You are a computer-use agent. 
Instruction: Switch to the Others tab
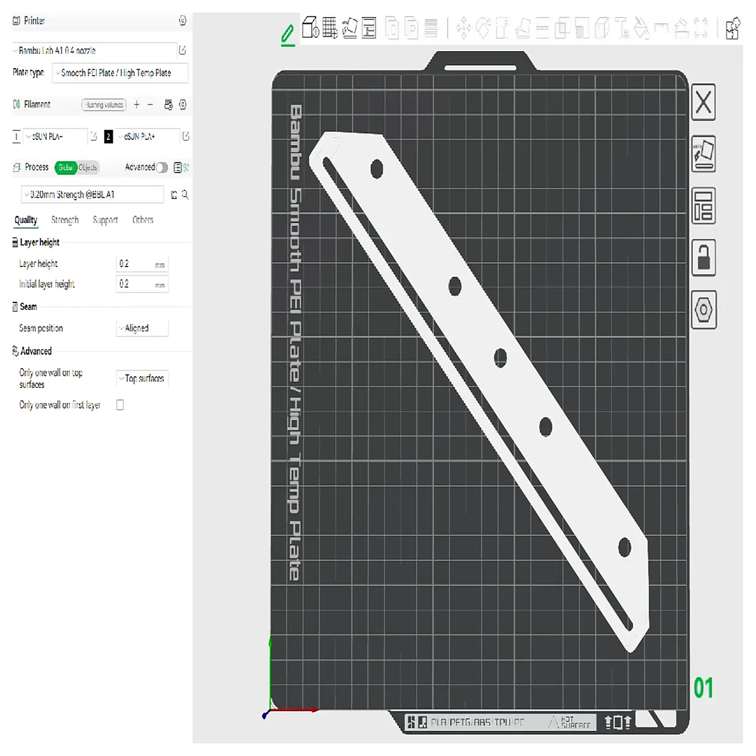click(x=143, y=220)
